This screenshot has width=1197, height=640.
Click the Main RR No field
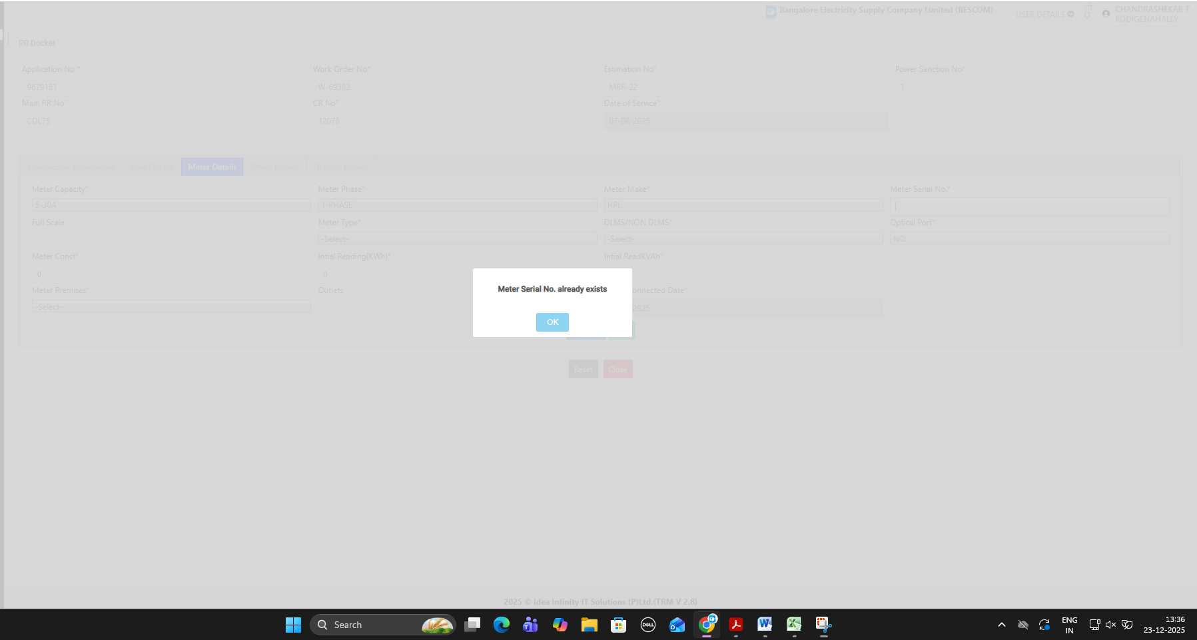pyautogui.click(x=164, y=121)
